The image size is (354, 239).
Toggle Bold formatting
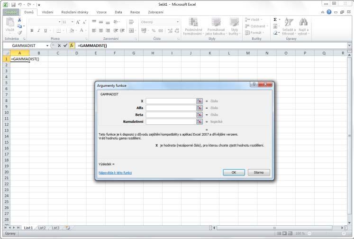click(32, 30)
